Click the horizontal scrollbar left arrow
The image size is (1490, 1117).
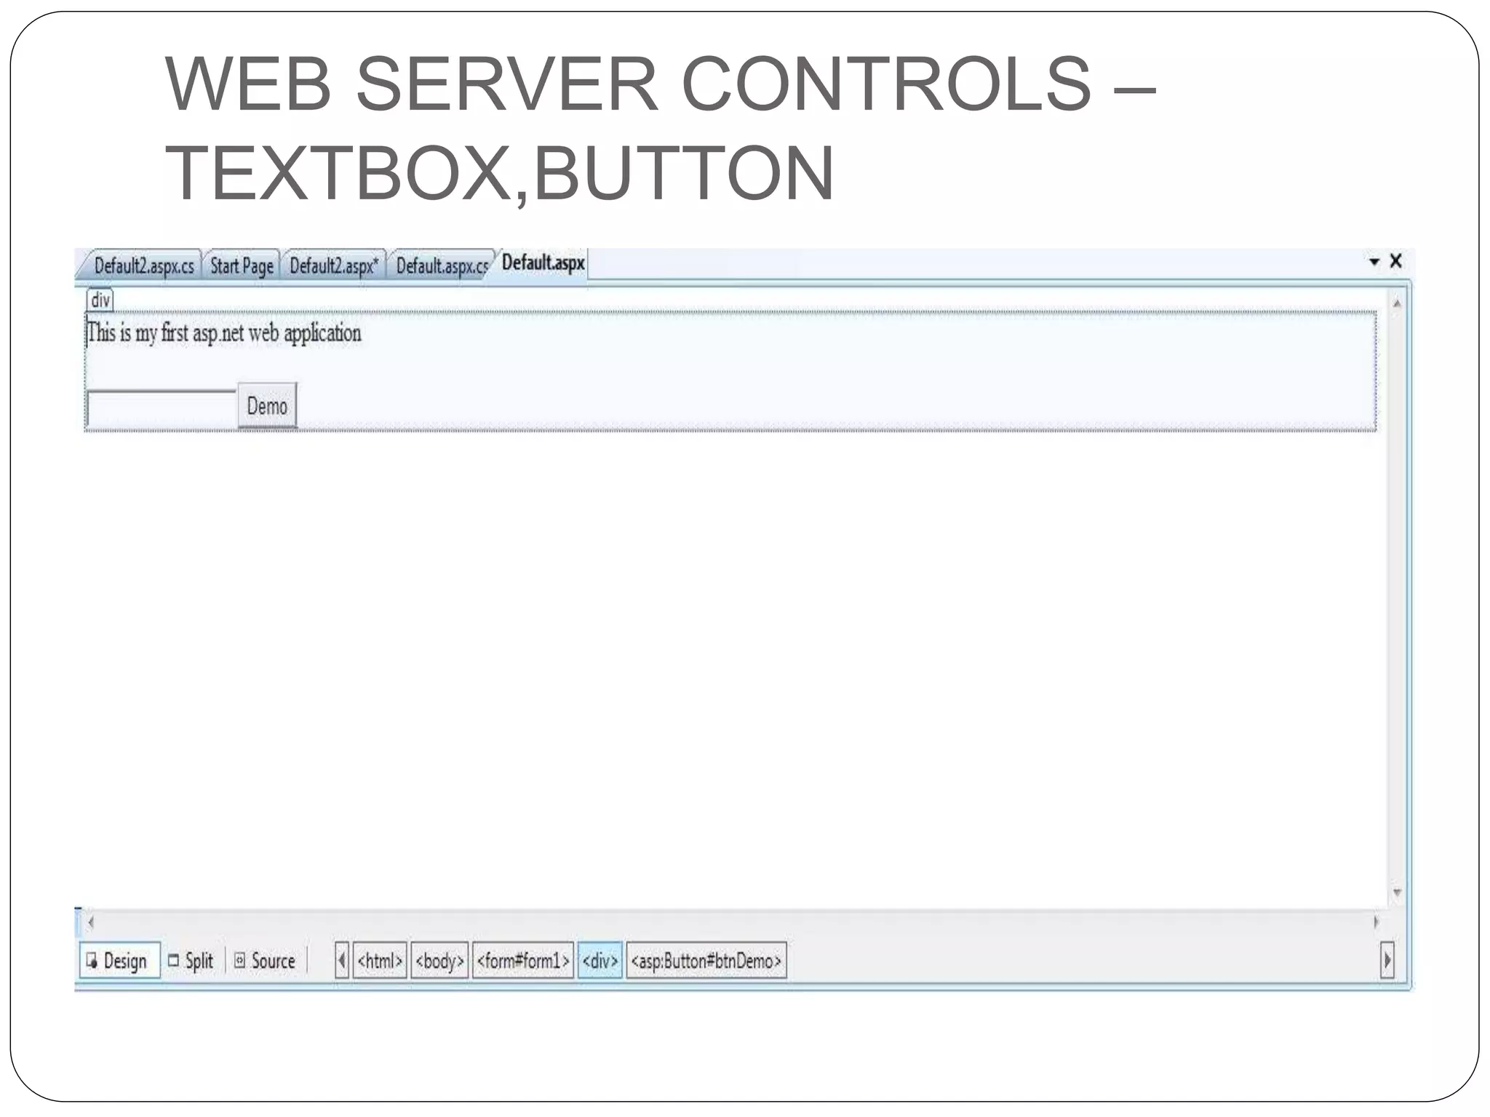point(91,922)
